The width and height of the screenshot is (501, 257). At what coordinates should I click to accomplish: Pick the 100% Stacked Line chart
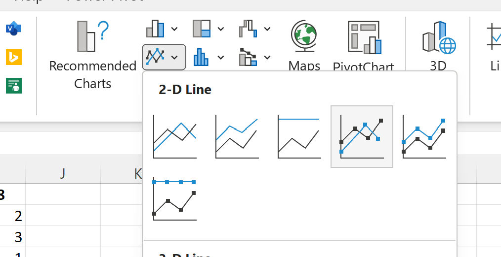tap(299, 136)
